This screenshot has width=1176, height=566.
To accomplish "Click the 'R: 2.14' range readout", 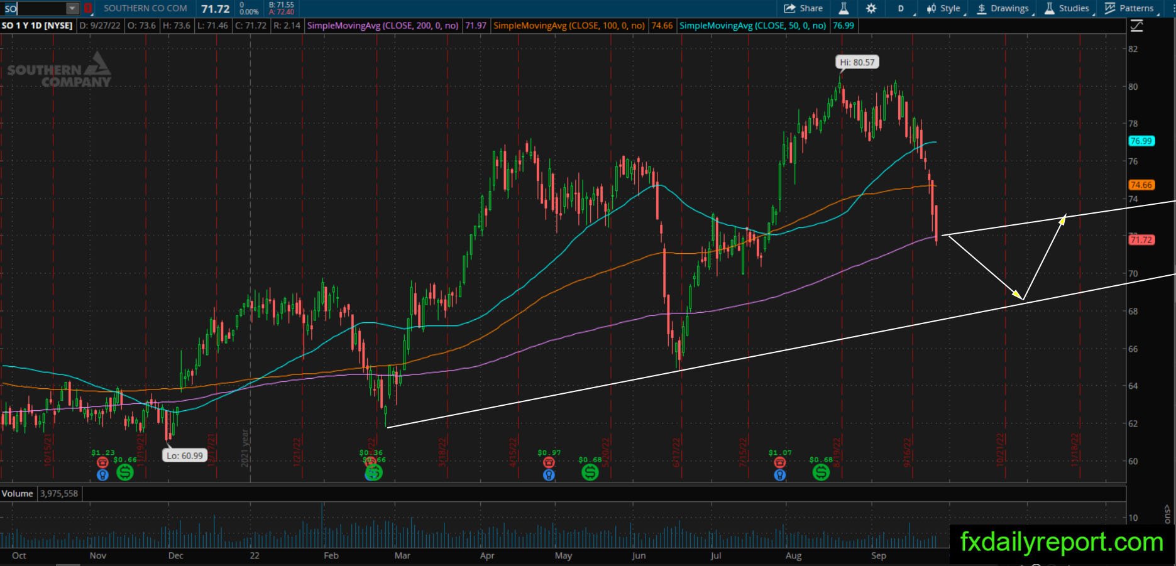I will (x=287, y=26).
